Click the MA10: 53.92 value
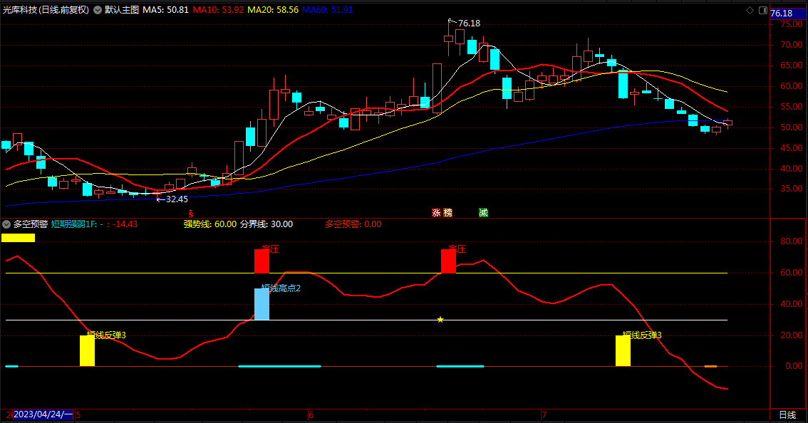This screenshot has height=423, width=808. (219, 10)
